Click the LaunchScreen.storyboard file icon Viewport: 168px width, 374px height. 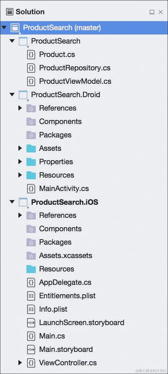pyautogui.click(x=31, y=323)
